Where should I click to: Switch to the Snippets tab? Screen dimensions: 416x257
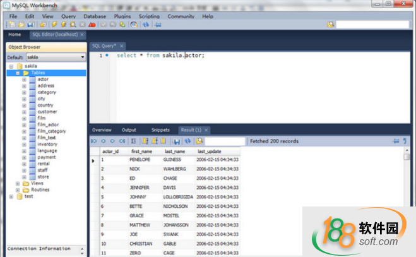click(x=160, y=130)
